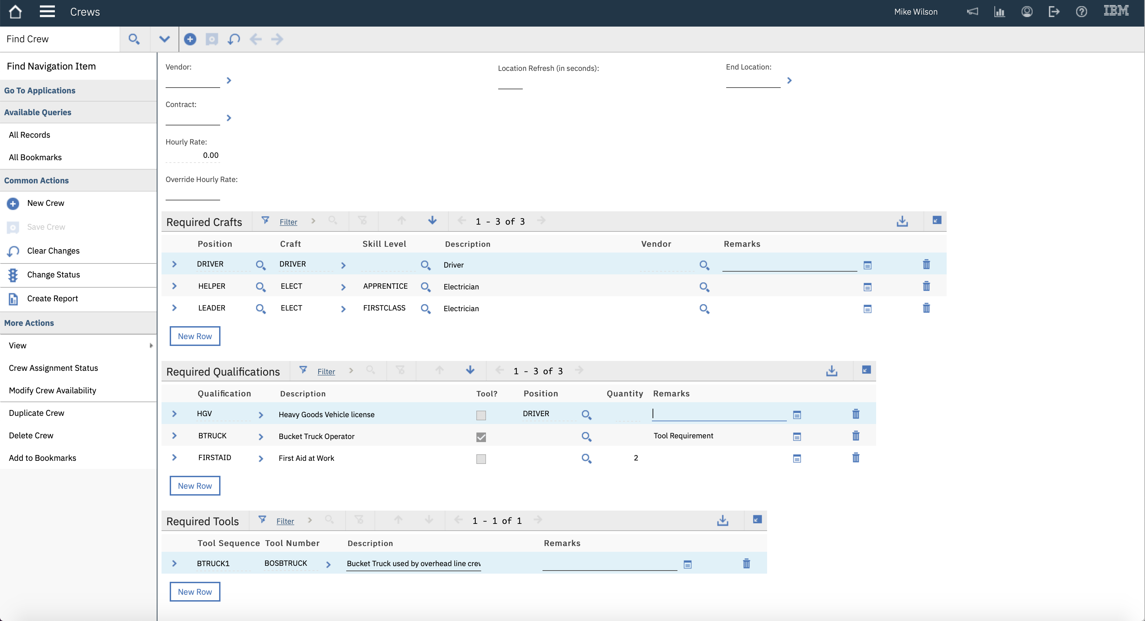This screenshot has height=621, width=1145.
Task: Open position lookup for the HELPER row
Action: click(260, 287)
